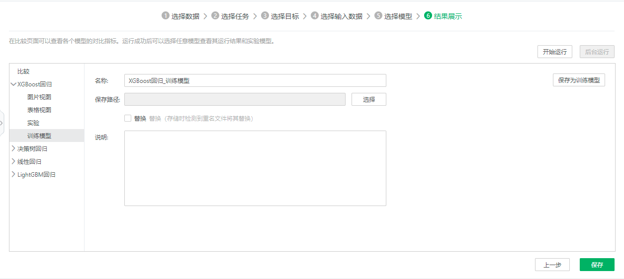Image resolution: width=624 pixels, height=279 pixels.
Task: Click step 1 选择数据 in wizard
Action: tap(180, 16)
